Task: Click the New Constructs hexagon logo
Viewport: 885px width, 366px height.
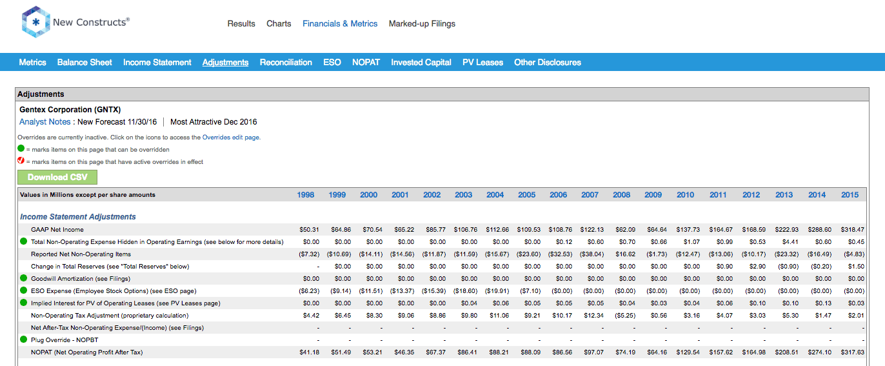Action: [35, 22]
